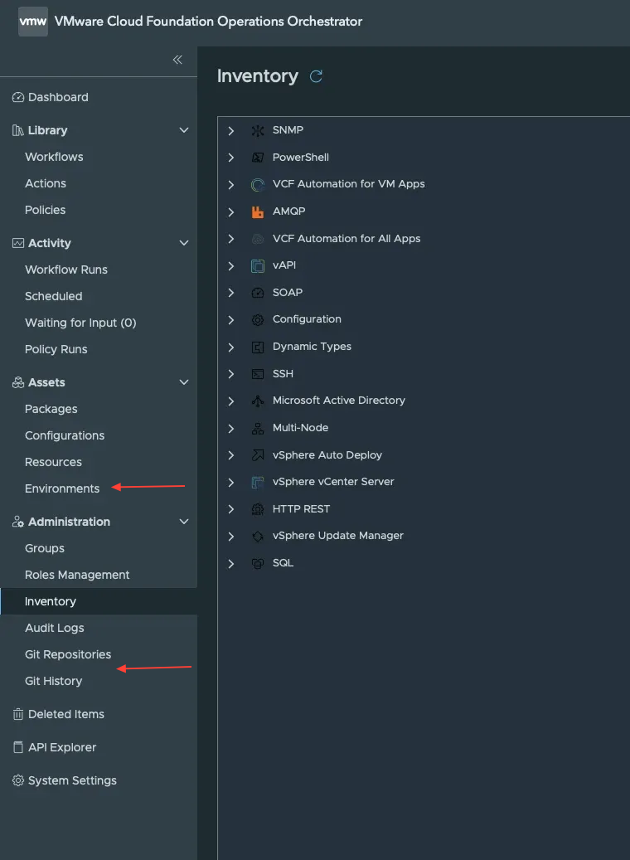Click the SQL plugin icon

click(257, 564)
